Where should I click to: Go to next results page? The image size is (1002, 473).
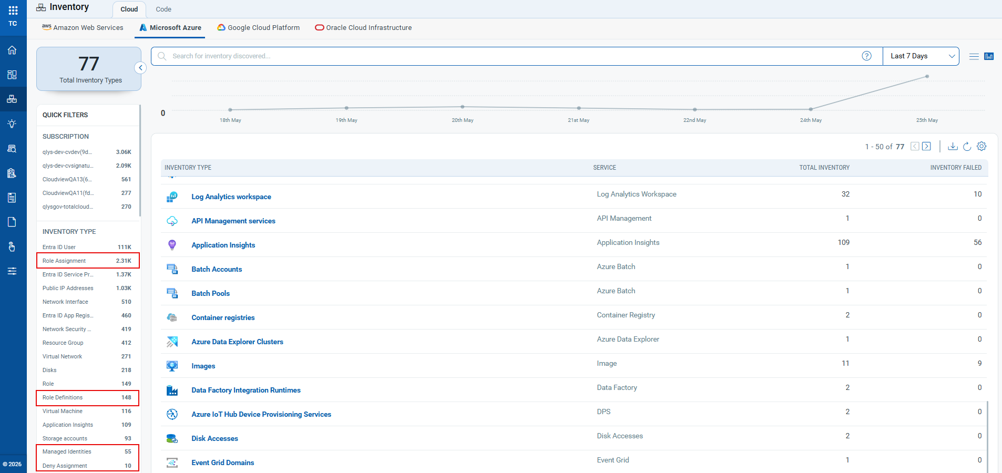point(926,146)
